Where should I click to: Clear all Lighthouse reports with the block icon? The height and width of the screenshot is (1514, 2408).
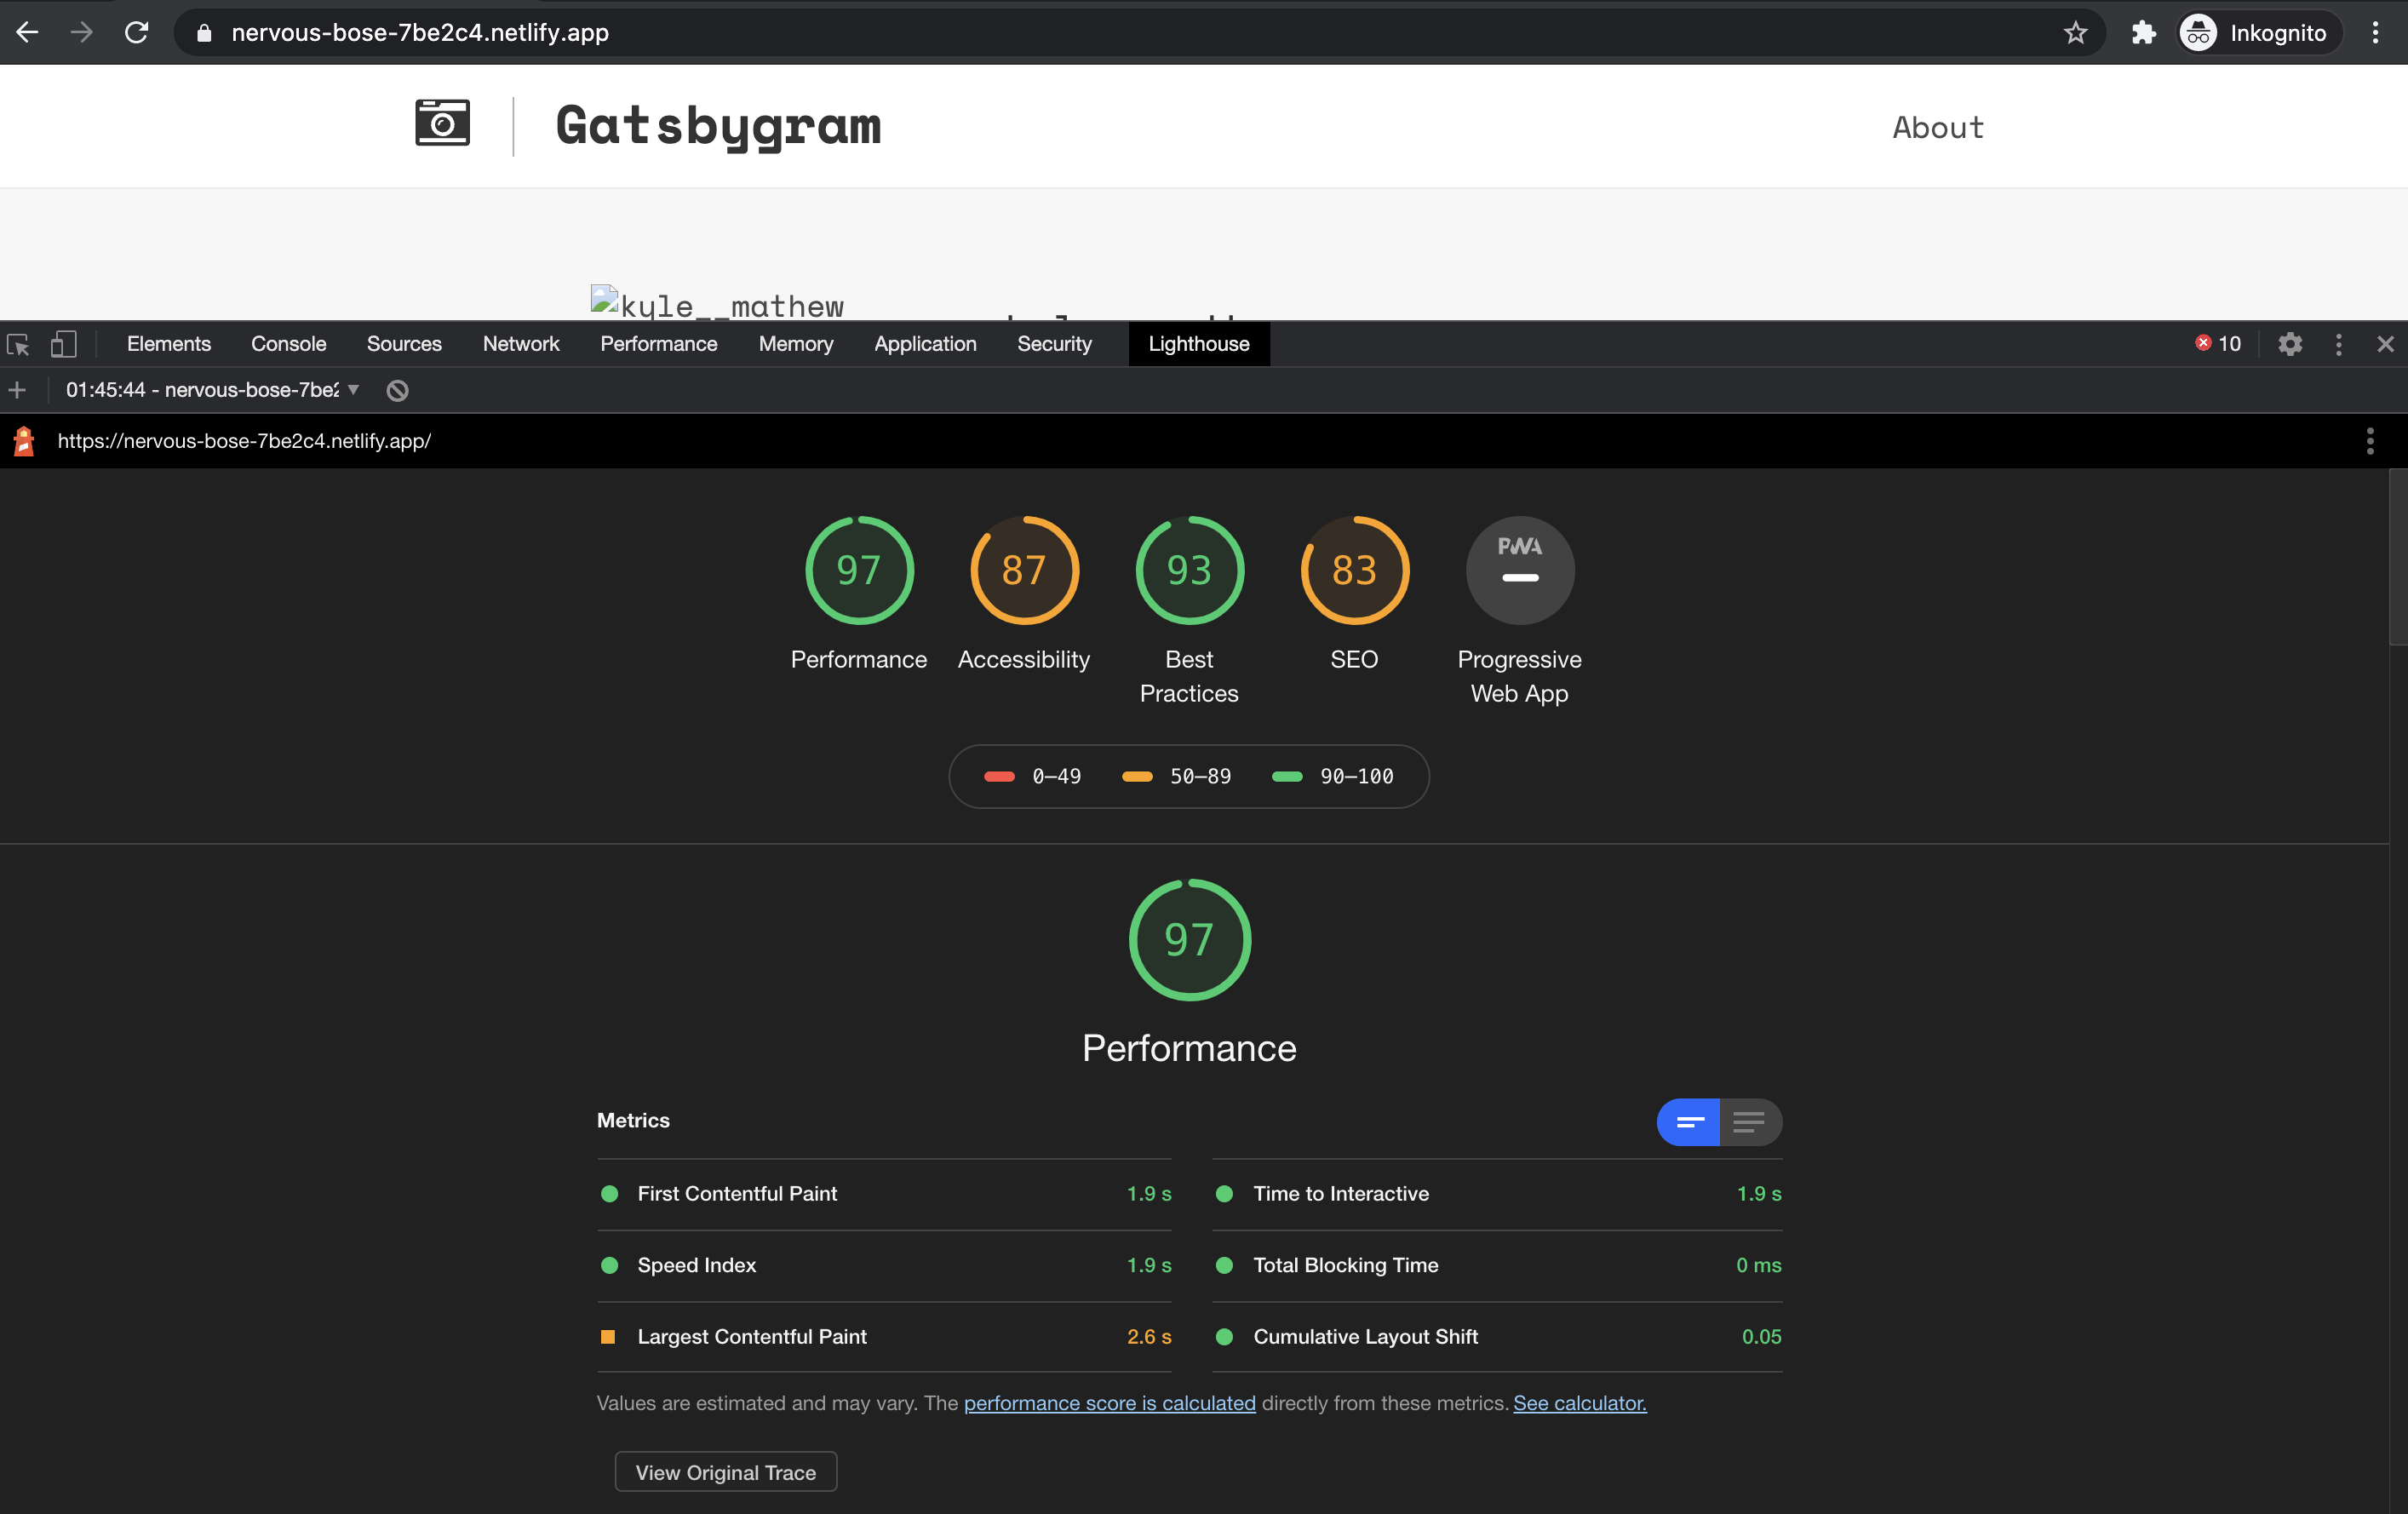coord(396,390)
